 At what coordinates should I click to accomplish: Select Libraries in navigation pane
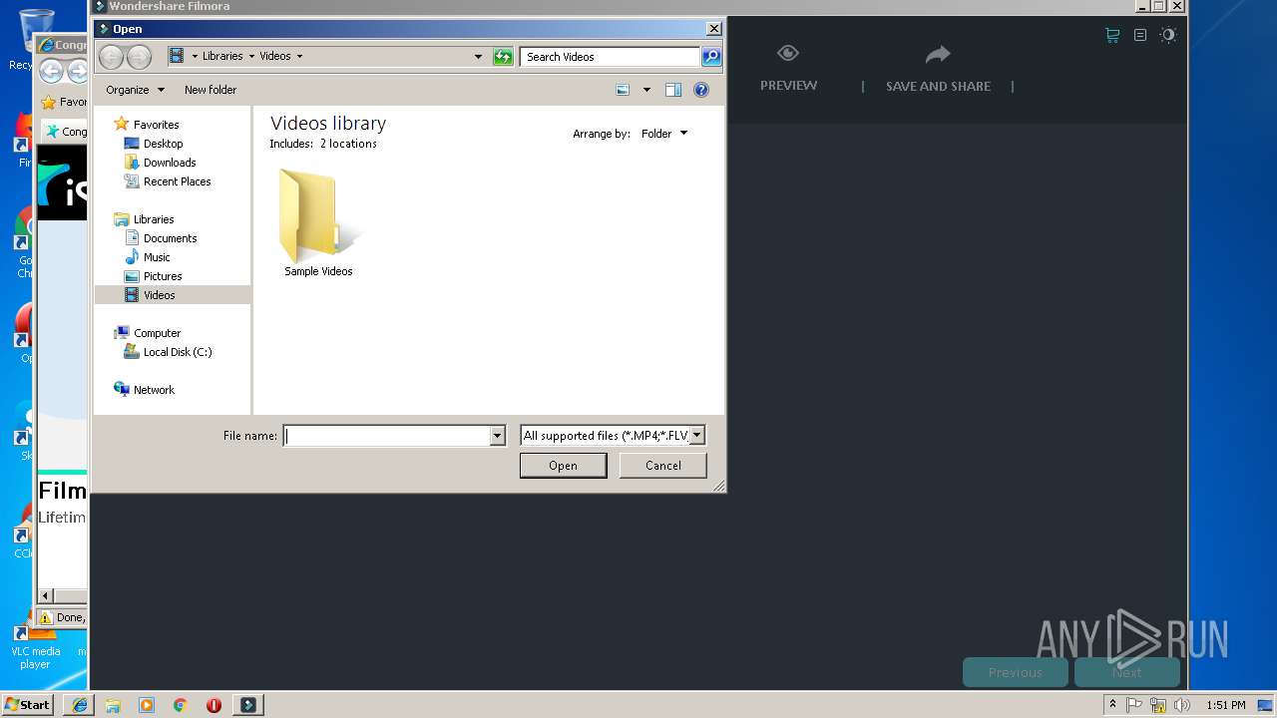[x=154, y=219]
